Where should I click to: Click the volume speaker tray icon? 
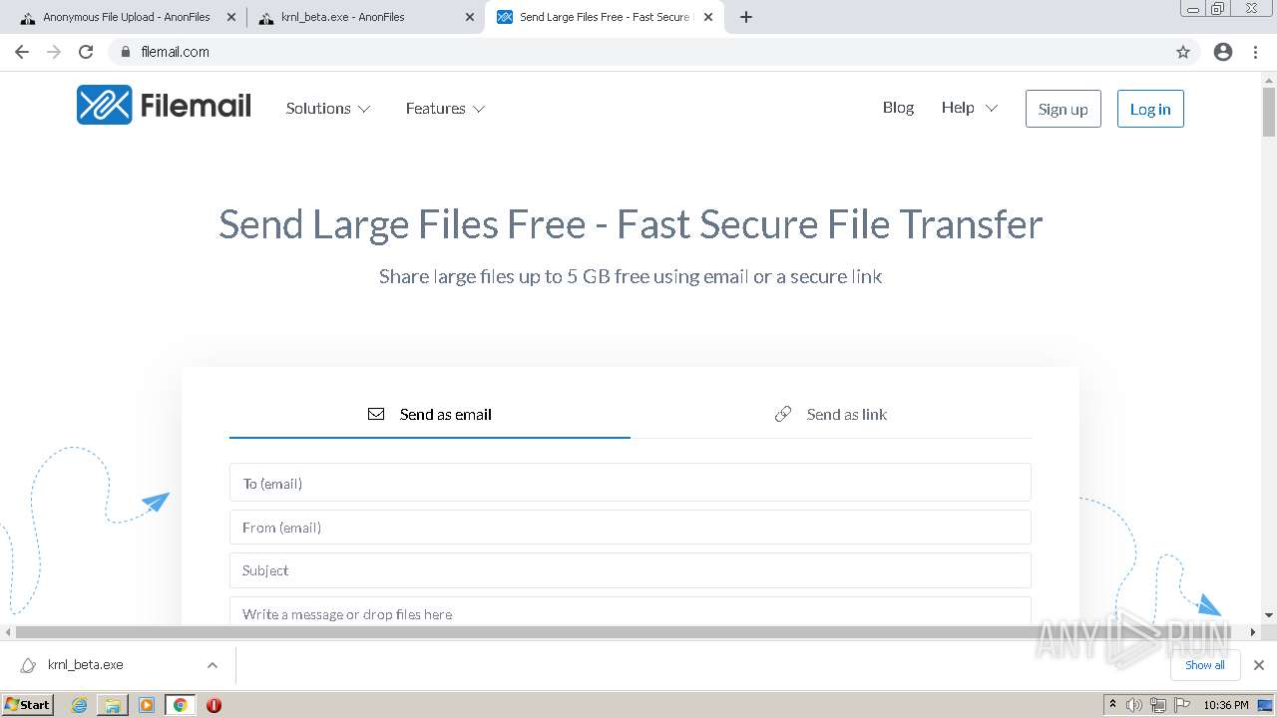point(1134,705)
